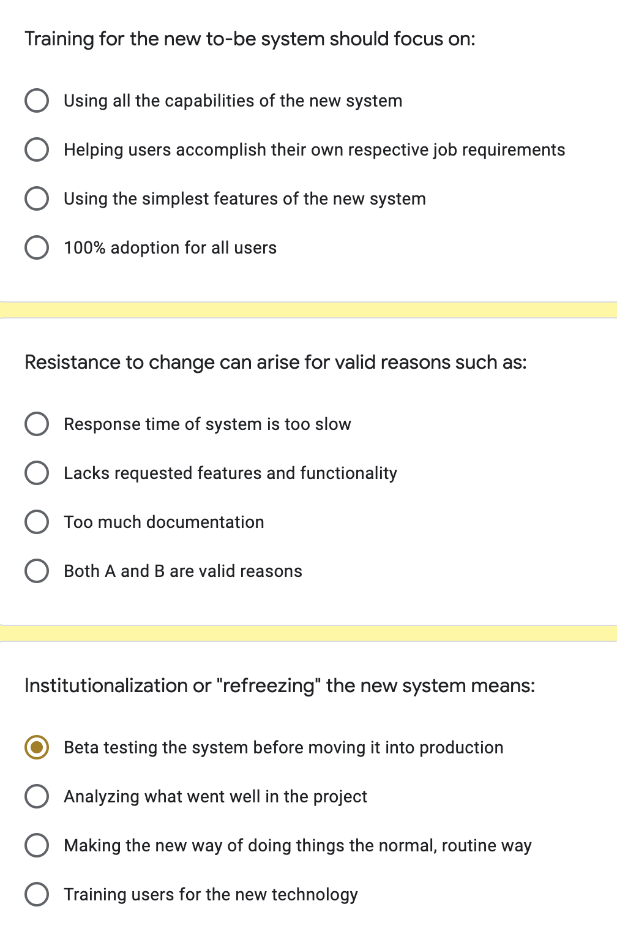Select "Helping users accomplish their own respective job requirements"

coord(37,149)
